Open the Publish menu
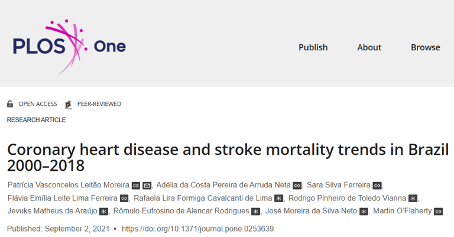Screen dimensions: 454x237 click(313, 47)
